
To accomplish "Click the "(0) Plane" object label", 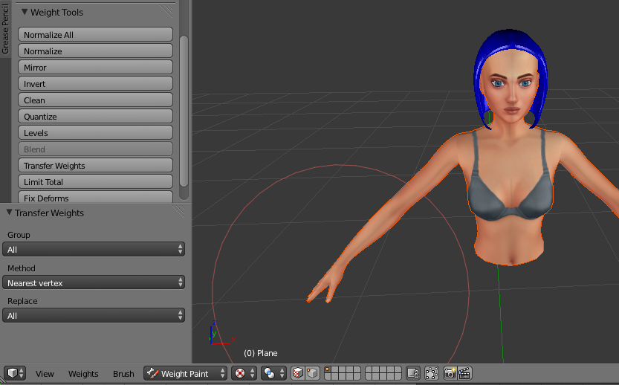I will coord(261,353).
